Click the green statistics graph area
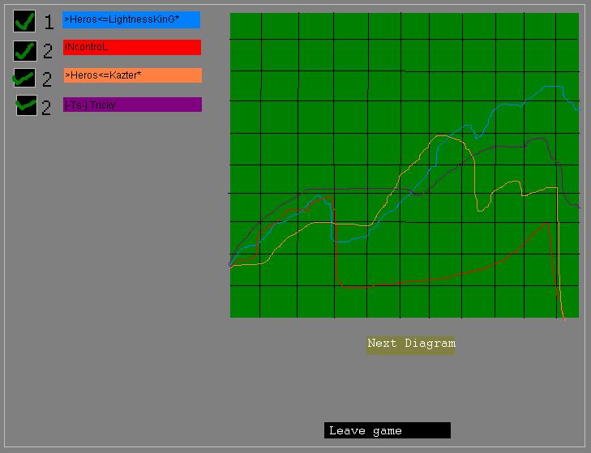This screenshot has width=591, height=453. click(x=404, y=165)
